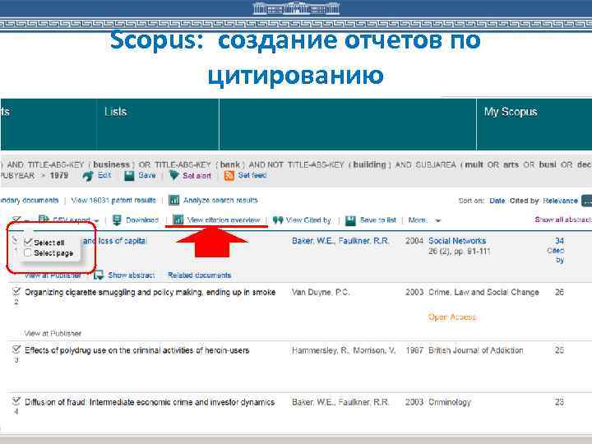Image resolution: width=592 pixels, height=444 pixels.
Task: Click the Save search link
Action: point(147,175)
